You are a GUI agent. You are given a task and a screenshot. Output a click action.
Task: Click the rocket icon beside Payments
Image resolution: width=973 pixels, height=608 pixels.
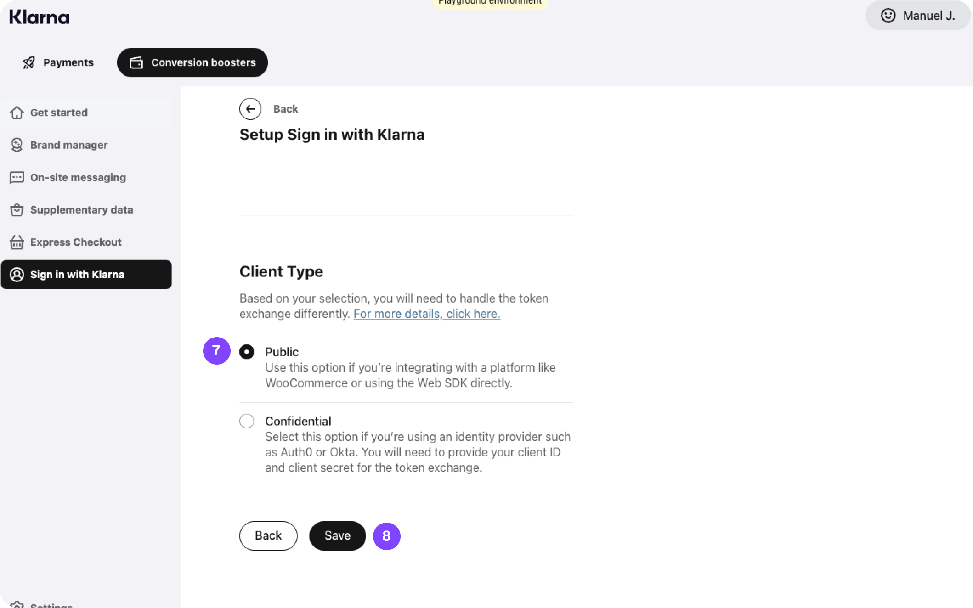coord(29,62)
